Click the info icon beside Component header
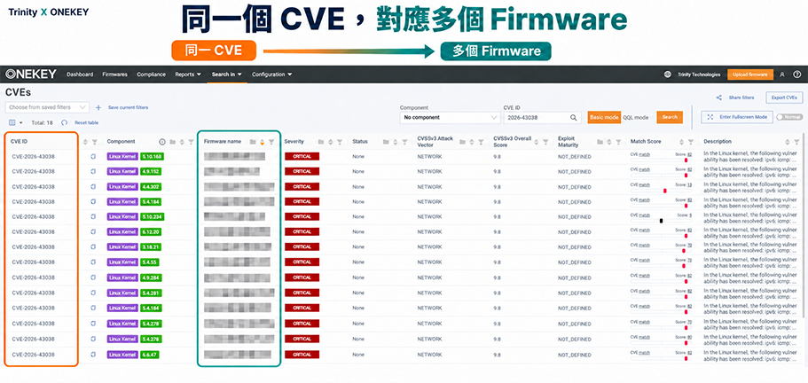The width and height of the screenshot is (808, 383). point(162,142)
